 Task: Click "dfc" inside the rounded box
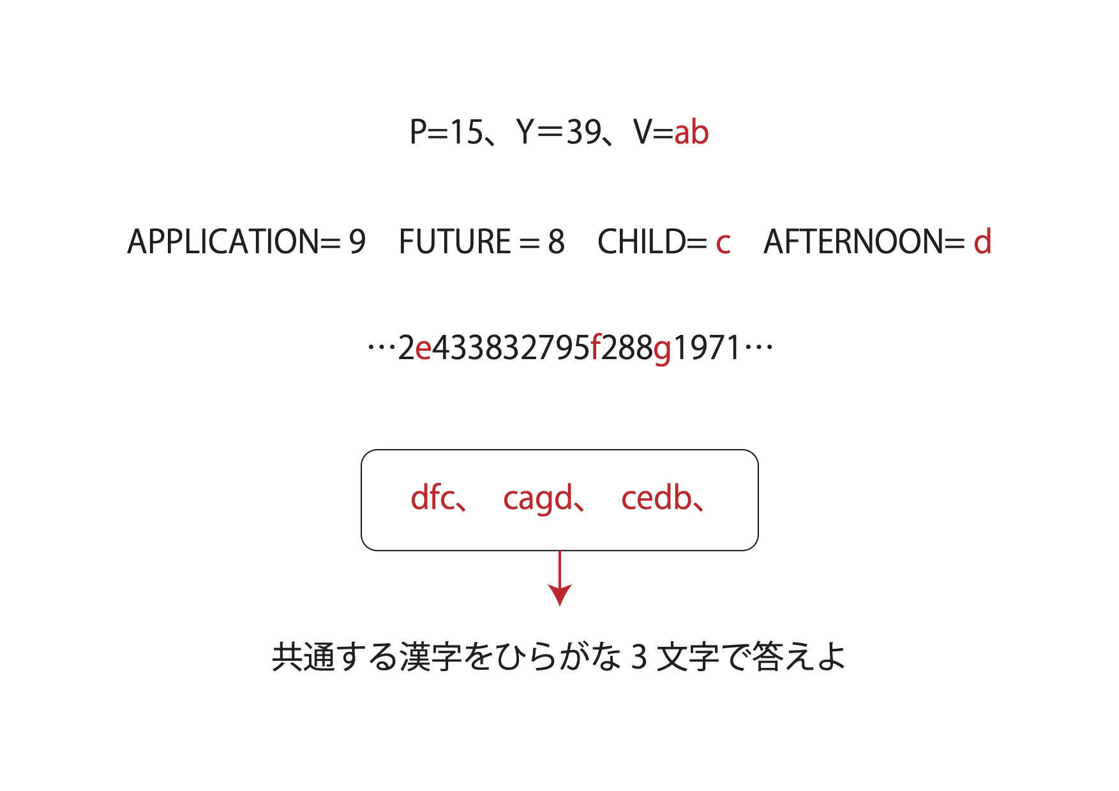433,498
